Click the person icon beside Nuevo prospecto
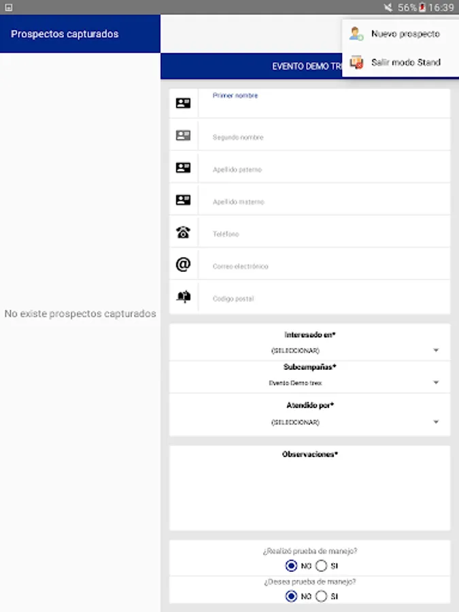Image resolution: width=459 pixels, height=612 pixels. click(x=356, y=33)
